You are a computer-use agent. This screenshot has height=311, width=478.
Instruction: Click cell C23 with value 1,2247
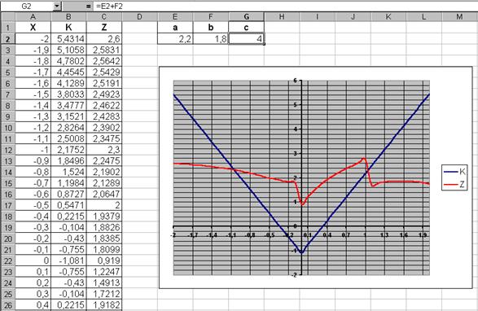coord(104,272)
